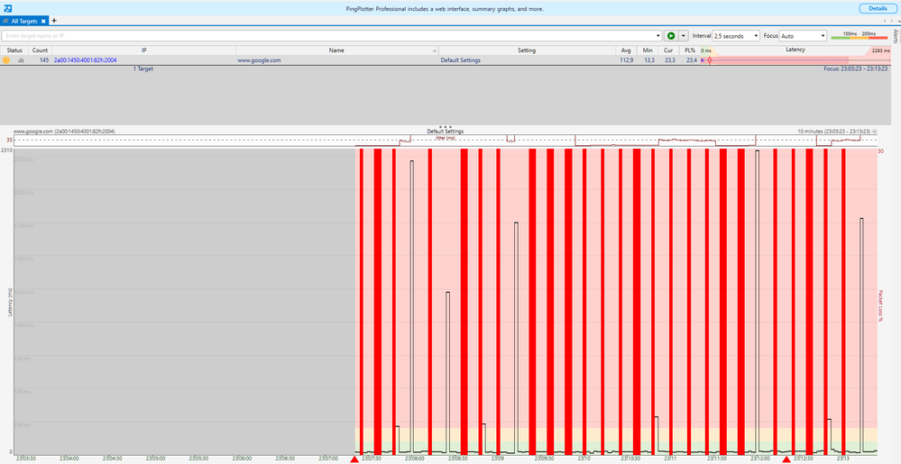Open the target address history dropdown
The height and width of the screenshot is (464, 901).
[x=657, y=36]
